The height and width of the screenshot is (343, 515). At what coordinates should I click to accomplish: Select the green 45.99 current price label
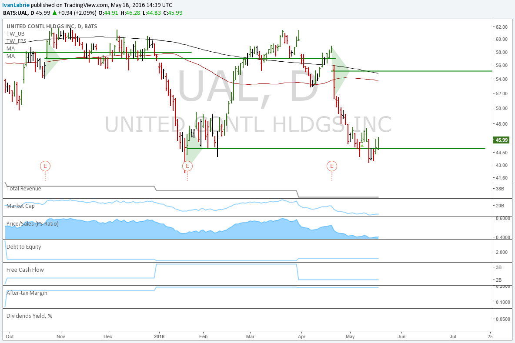pos(501,140)
